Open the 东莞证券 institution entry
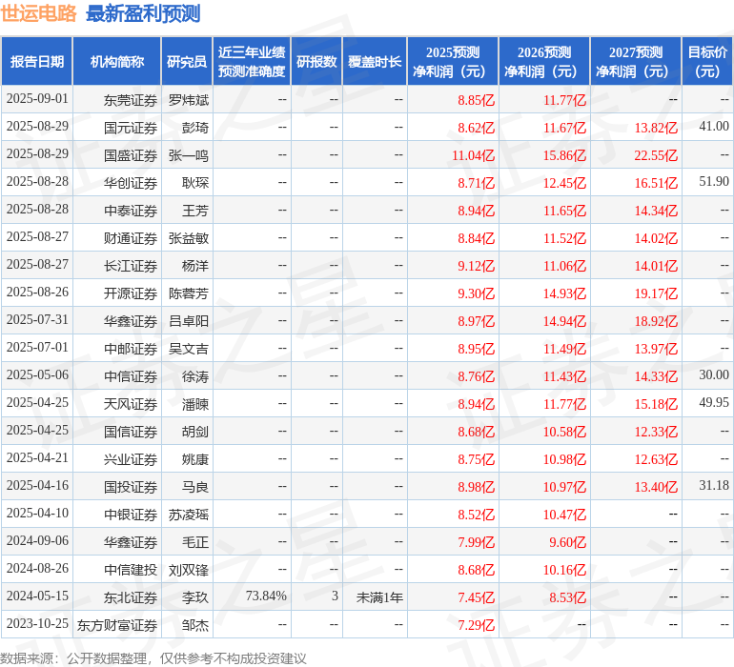Screen dimensions: 734x667 (x=131, y=100)
